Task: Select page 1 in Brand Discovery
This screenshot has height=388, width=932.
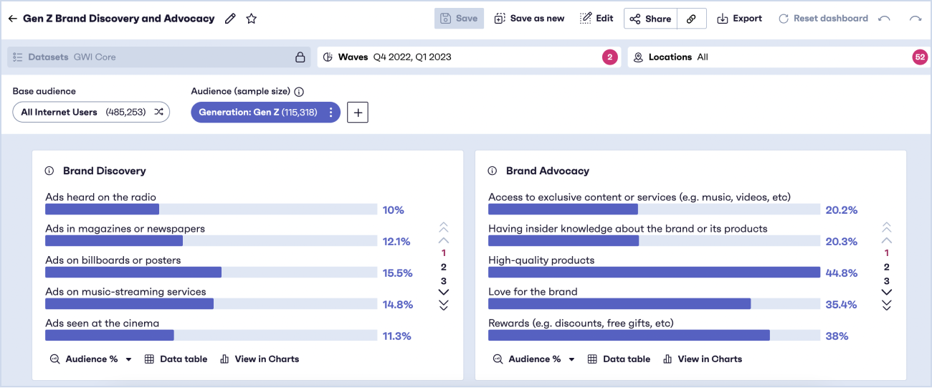Action: [x=444, y=253]
